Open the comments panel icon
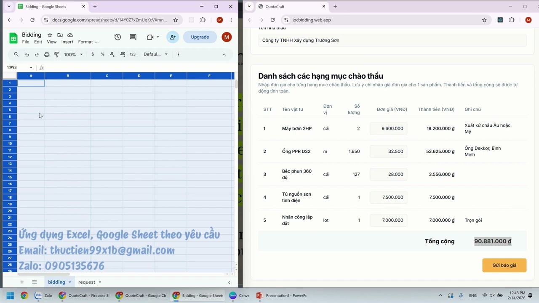 [133, 37]
